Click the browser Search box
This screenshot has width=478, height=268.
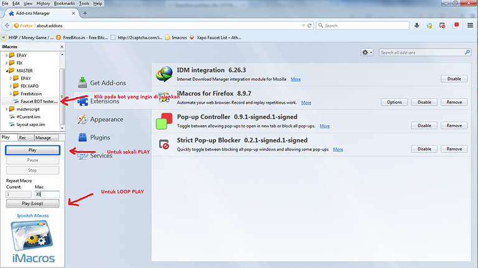[362, 25]
